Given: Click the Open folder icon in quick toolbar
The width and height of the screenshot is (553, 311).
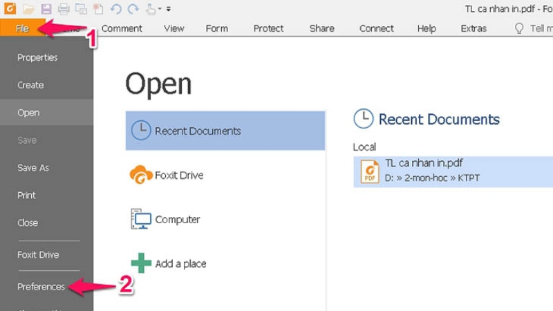Looking at the screenshot, I should [28, 9].
